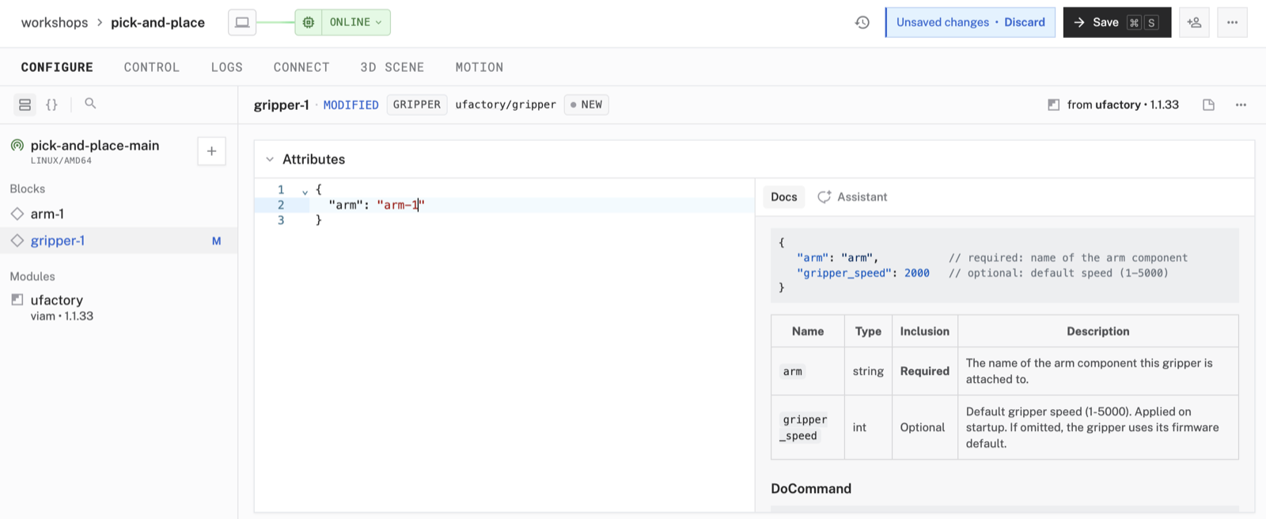The height and width of the screenshot is (519, 1266).
Task: Open the header more options menu
Action: (1232, 22)
